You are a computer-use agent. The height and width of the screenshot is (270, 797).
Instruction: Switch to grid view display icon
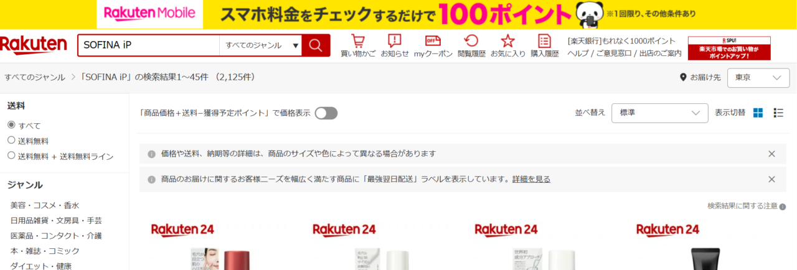pyautogui.click(x=758, y=113)
